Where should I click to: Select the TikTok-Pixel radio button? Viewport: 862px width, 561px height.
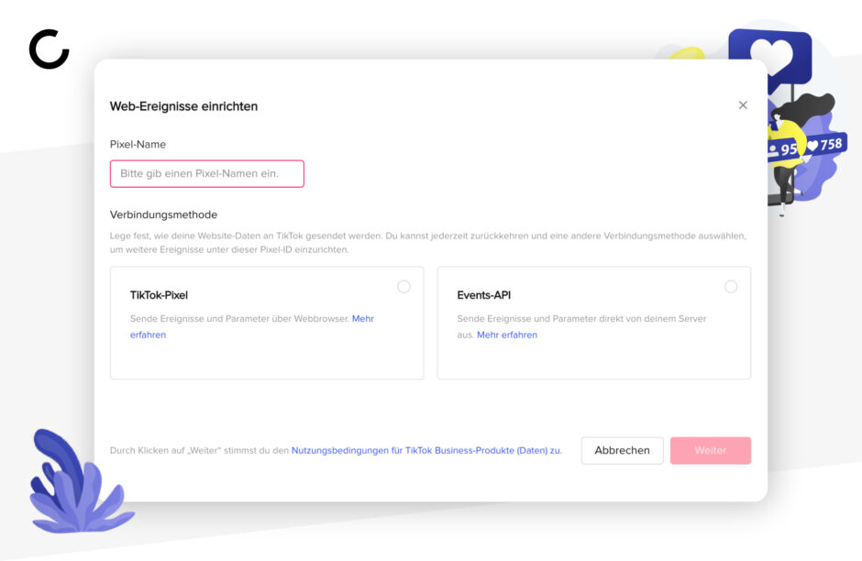tap(403, 287)
